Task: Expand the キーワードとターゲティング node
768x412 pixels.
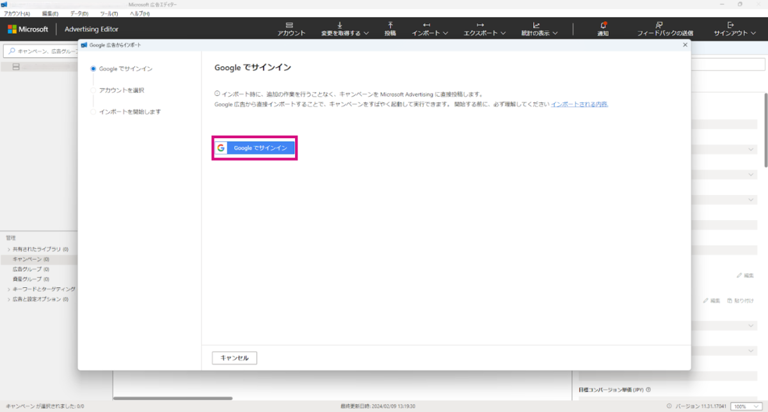Action: pos(8,289)
